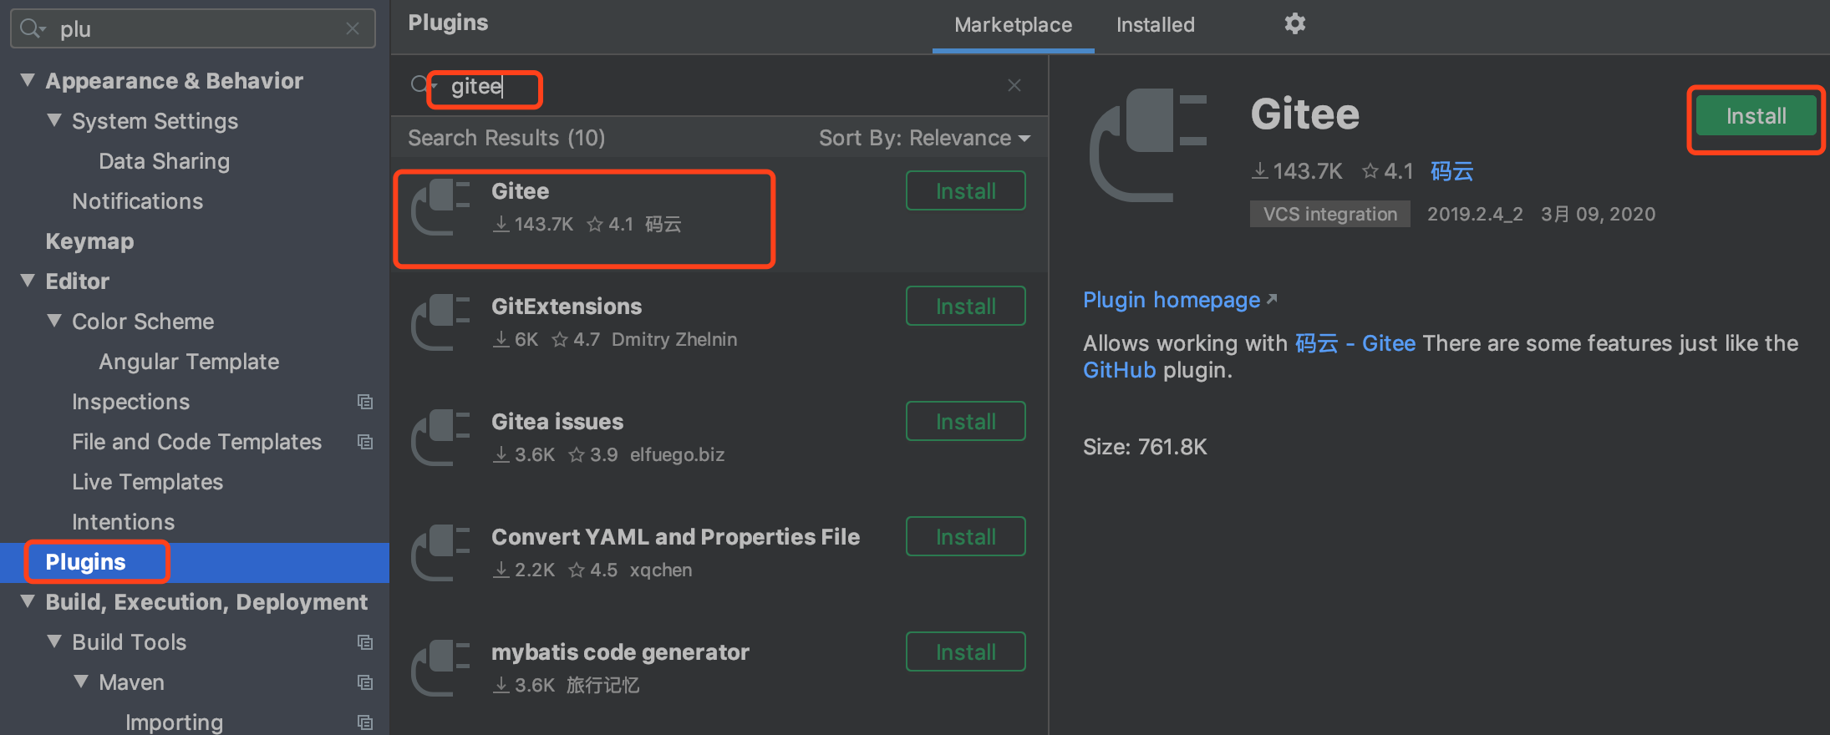Image resolution: width=1830 pixels, height=735 pixels.
Task: Click the marketplace search magnifier icon
Action: [422, 84]
